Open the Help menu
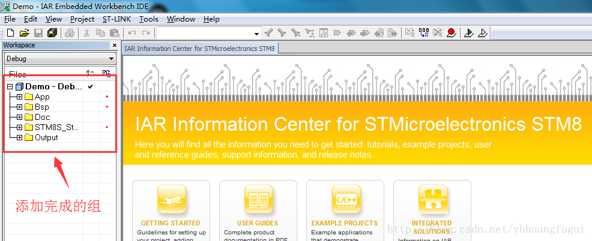Image resolution: width=592 pixels, height=241 pixels. click(x=211, y=19)
